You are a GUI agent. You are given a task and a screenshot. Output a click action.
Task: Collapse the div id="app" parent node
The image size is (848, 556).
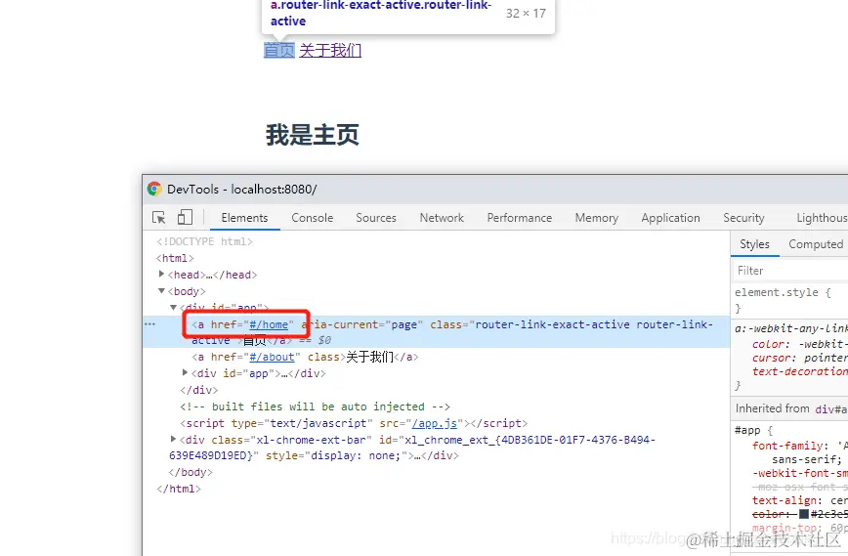tap(173, 307)
